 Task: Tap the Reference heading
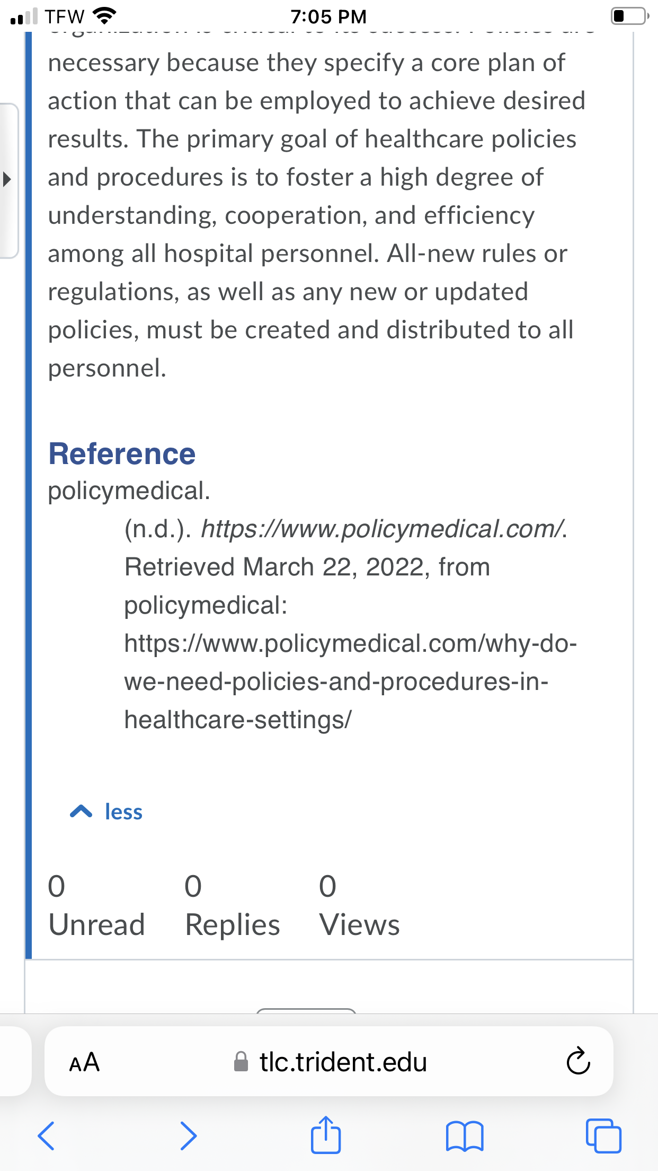pyautogui.click(x=122, y=454)
